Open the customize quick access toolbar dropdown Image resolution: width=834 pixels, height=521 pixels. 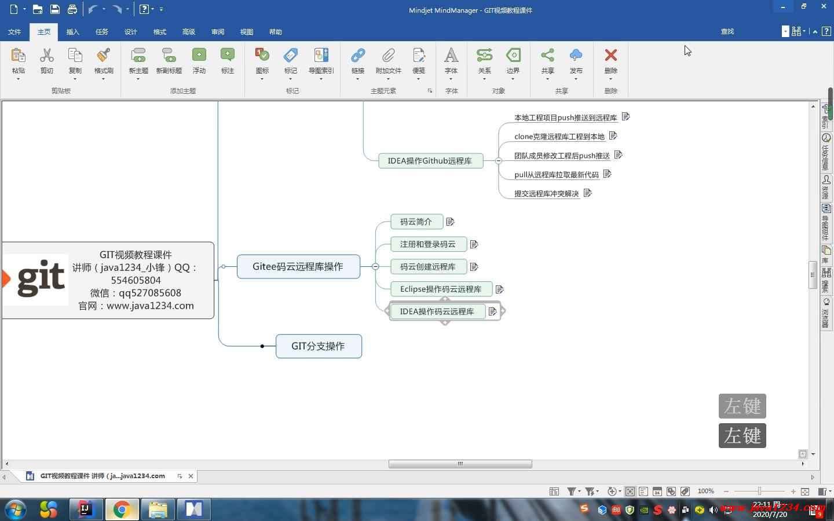pyautogui.click(x=161, y=9)
